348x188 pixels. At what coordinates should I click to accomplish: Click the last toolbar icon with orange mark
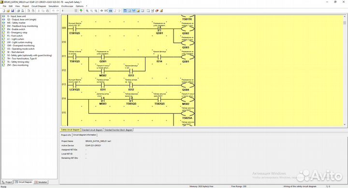[161, 11]
